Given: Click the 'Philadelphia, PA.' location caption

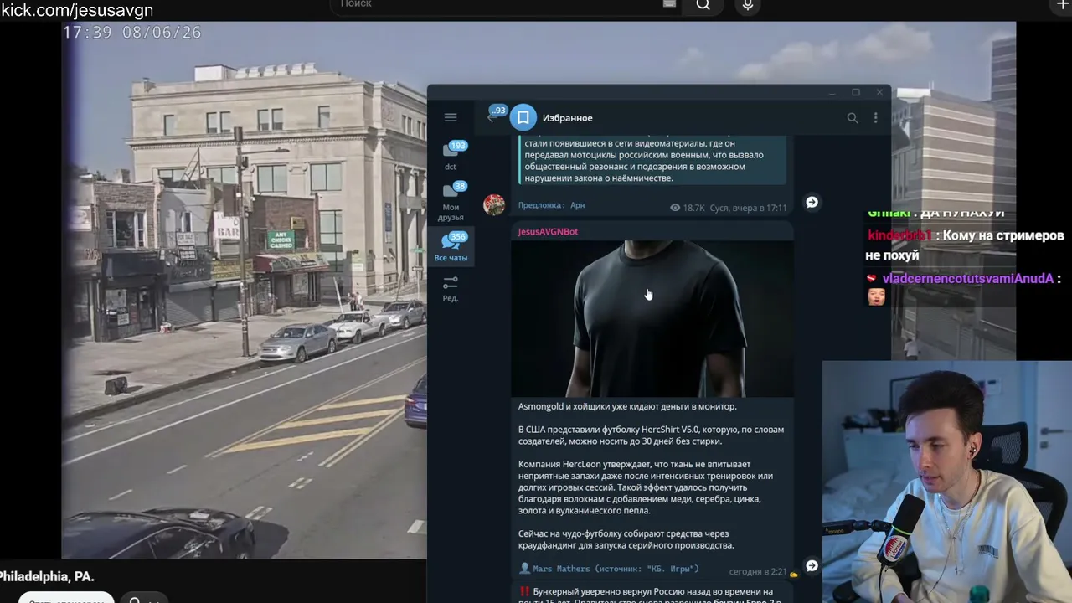Looking at the screenshot, I should (x=47, y=576).
